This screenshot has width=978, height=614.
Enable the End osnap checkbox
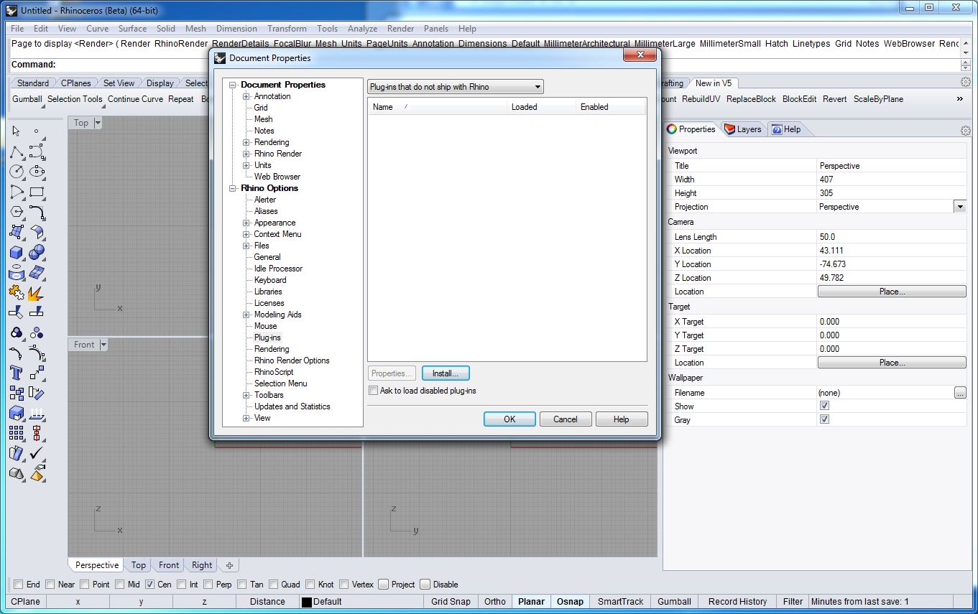pos(18,585)
